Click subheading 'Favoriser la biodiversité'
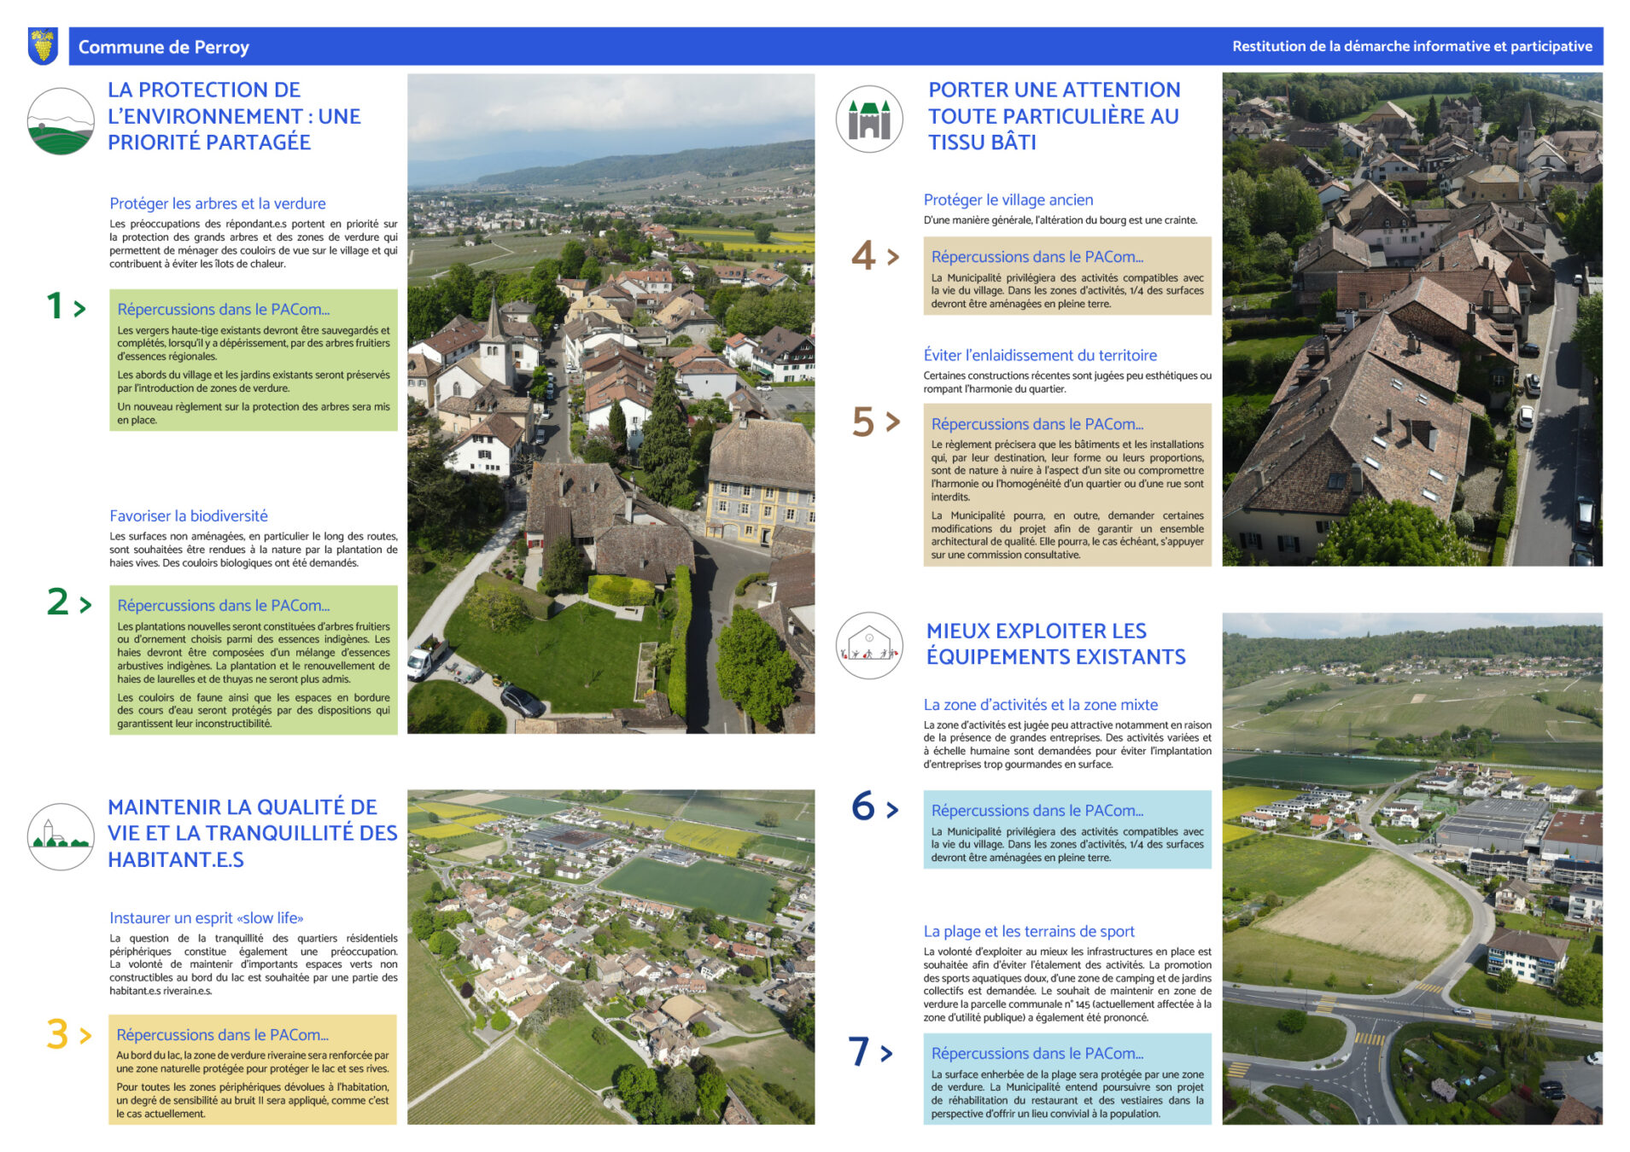The height and width of the screenshot is (1152, 1630). tap(189, 515)
